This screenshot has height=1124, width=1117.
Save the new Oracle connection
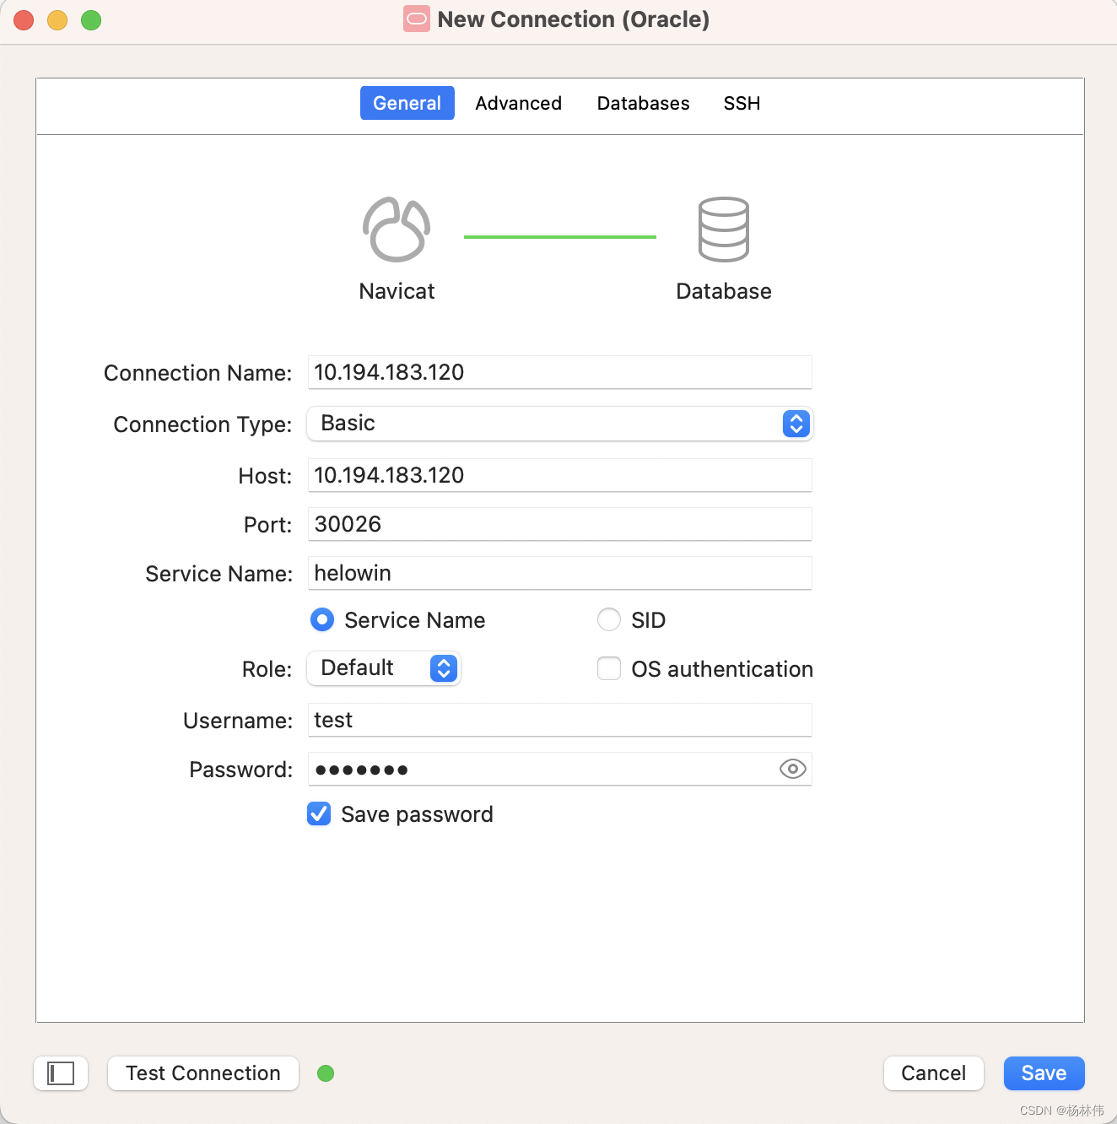point(1044,1073)
